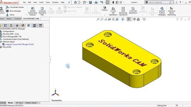The height and width of the screenshot is (107, 191).
Task: Select Coordinate System [User Defined] item
Action: (x=16, y=39)
